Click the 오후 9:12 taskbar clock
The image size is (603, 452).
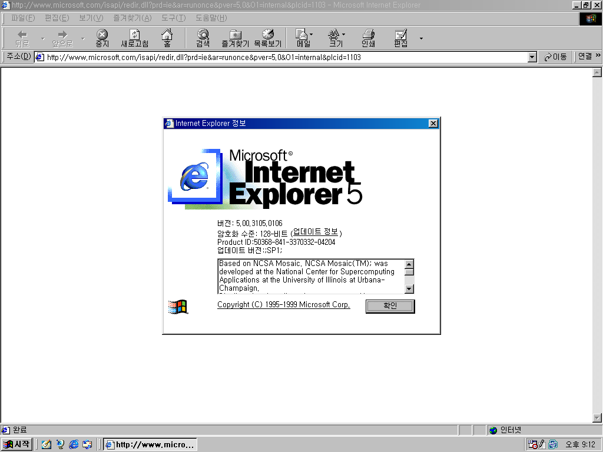[580, 445]
